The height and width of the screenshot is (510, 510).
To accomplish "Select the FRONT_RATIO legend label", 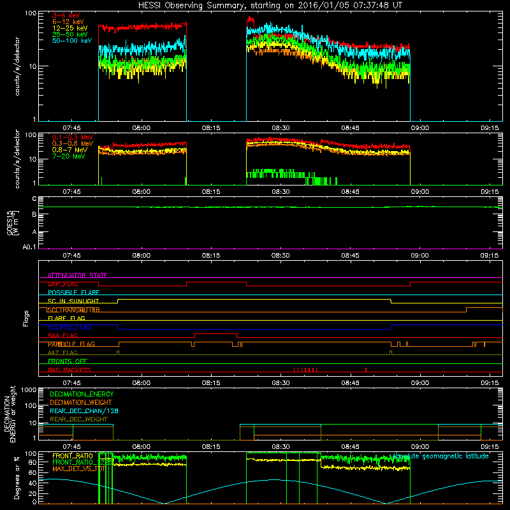I will [x=73, y=456].
